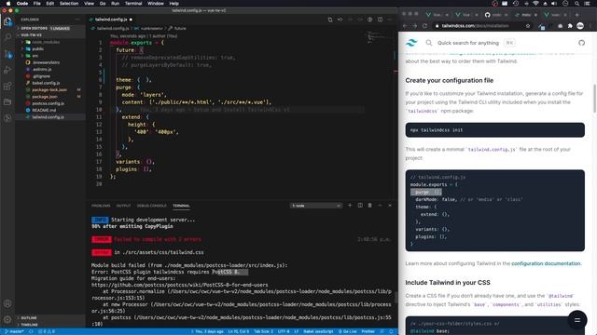Open the File menu

[x=37, y=4]
